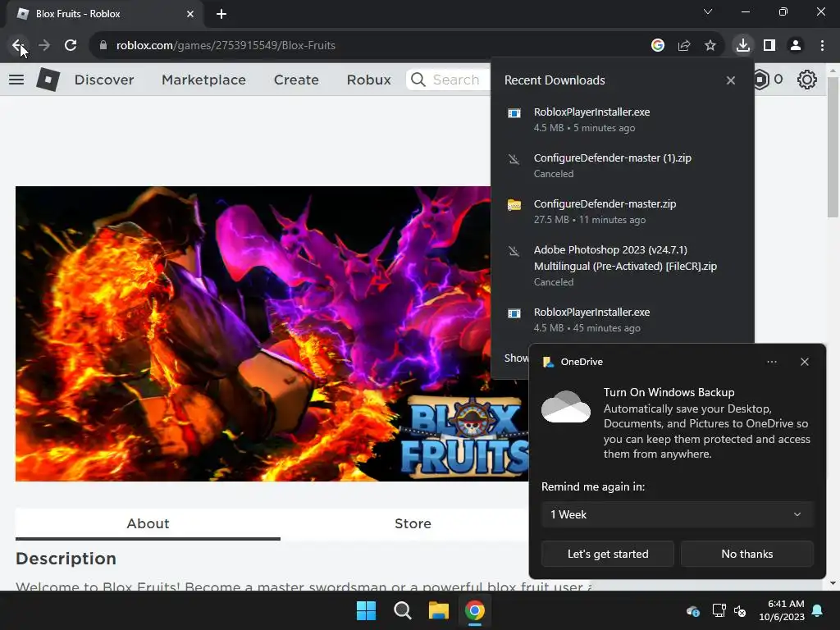Image resolution: width=840 pixels, height=630 pixels.
Task: Click the muted volume tray icon
Action: point(740,610)
